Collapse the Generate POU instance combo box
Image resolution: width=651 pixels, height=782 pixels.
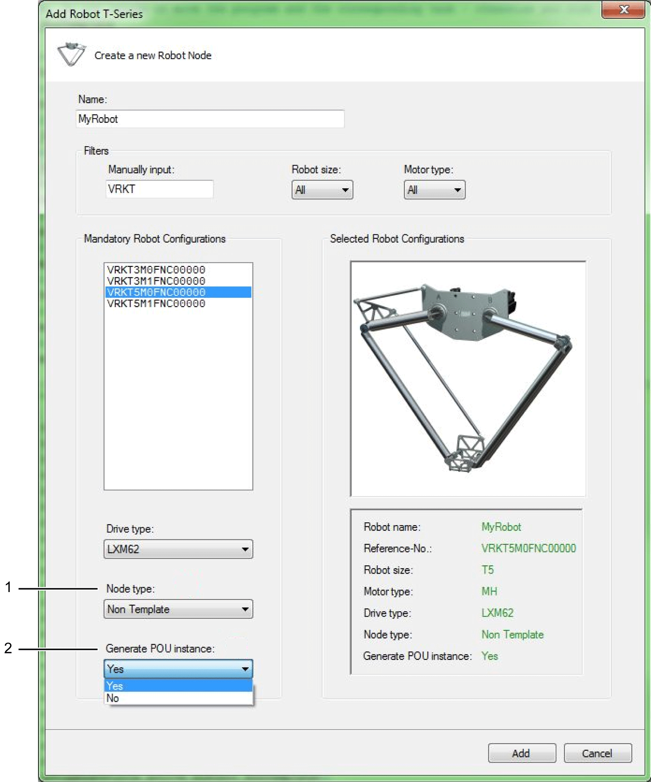pos(178,669)
